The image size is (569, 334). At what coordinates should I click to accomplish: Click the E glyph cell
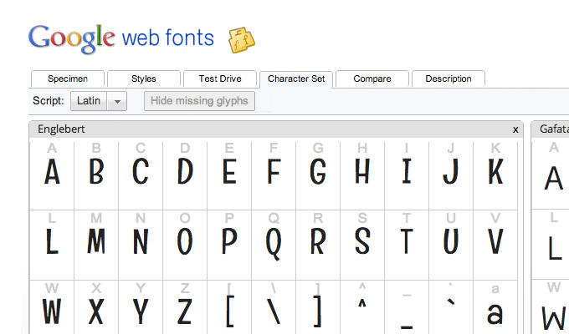tap(229, 175)
